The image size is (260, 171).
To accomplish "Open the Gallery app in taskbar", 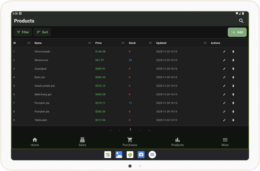I will tap(119, 155).
